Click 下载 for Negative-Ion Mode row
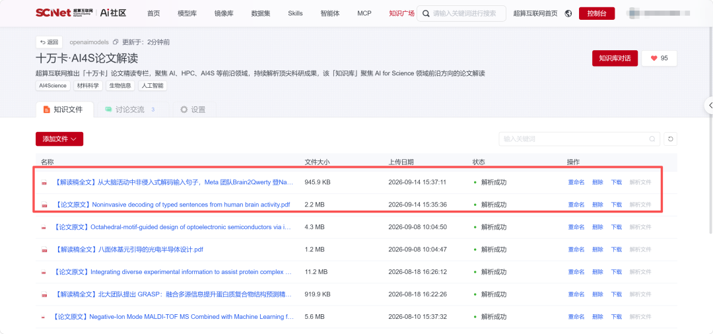The width and height of the screenshot is (713, 334). point(616,316)
